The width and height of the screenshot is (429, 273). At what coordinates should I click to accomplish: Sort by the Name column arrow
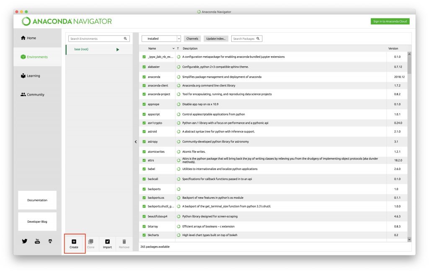[173, 49]
